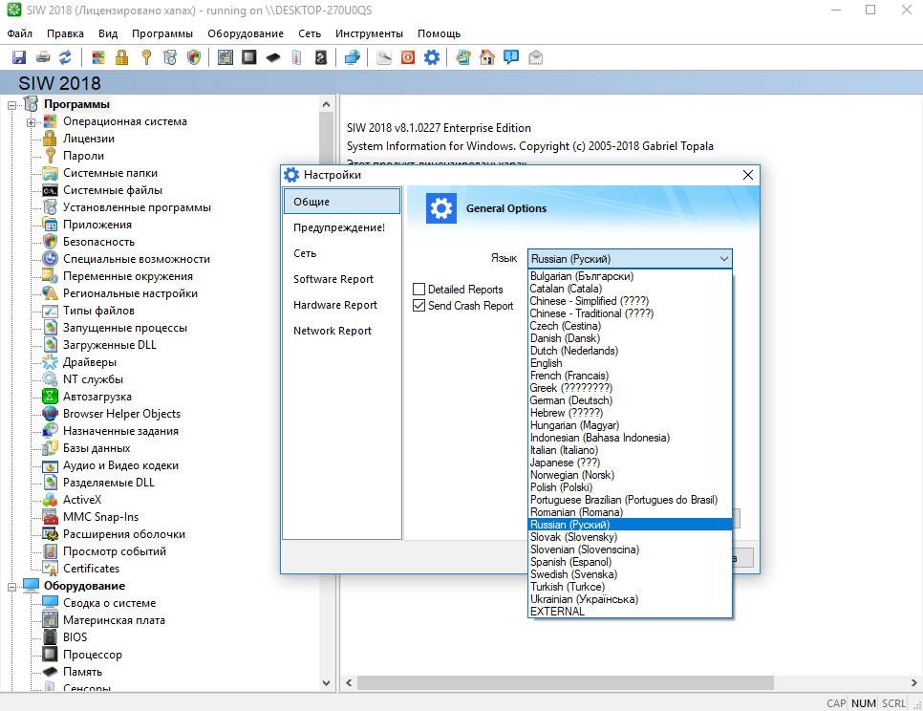Open Browser Helper Objects tree item
Viewport: 923px width, 711px height.
[x=121, y=414]
